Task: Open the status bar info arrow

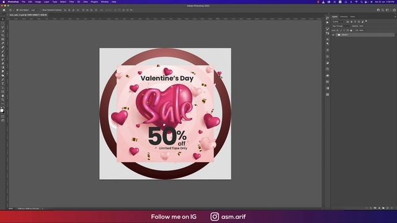Action: pyautogui.click(x=42, y=209)
